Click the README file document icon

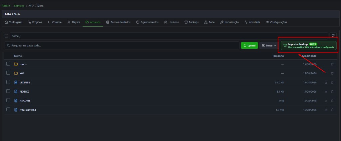click(x=16, y=101)
